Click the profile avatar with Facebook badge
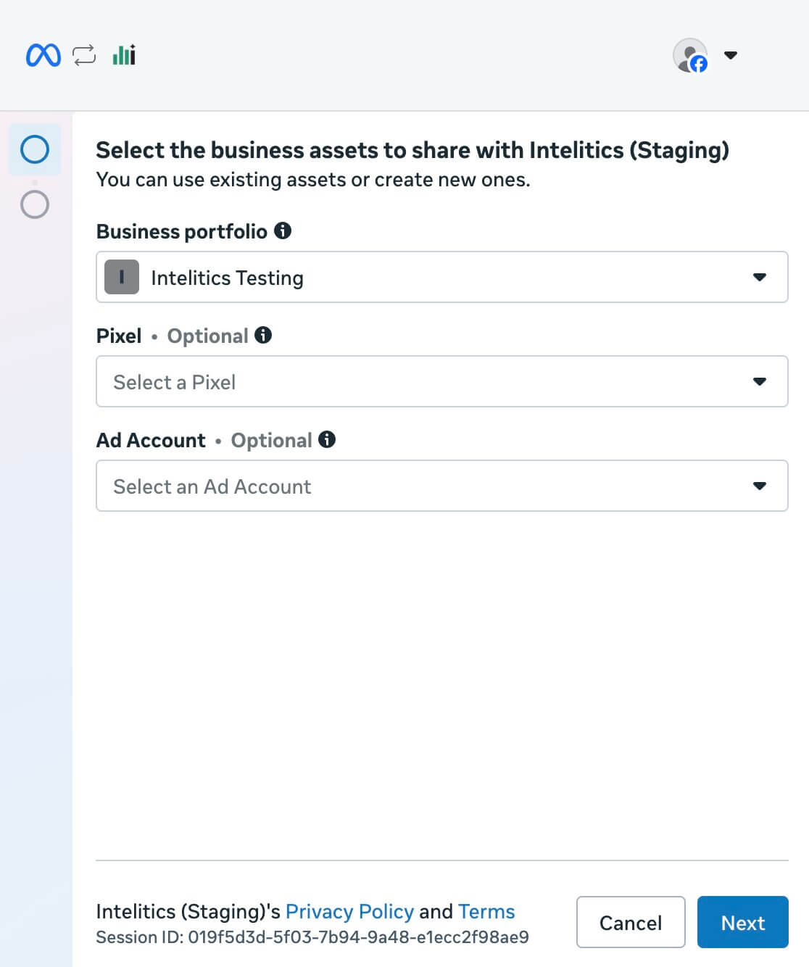This screenshot has width=809, height=967. [690, 55]
